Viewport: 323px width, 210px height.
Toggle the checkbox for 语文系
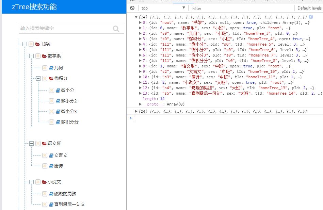pos(38,143)
